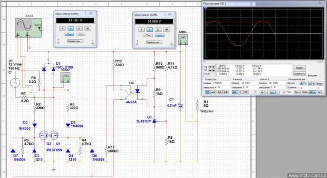Viewport: 327px width, 178px height.
Task: Toggle the Внешняя external trigger checkbox
Action: point(319,76)
